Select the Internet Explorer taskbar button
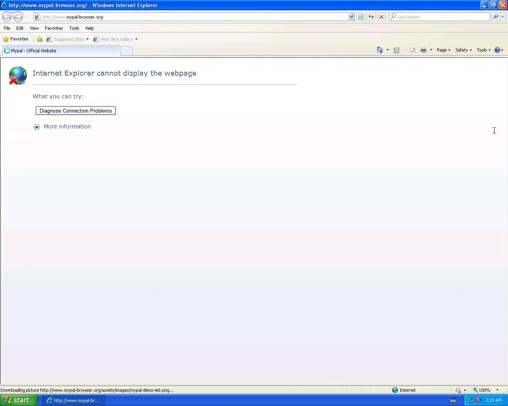This screenshot has height=406, width=508. pyautogui.click(x=74, y=400)
